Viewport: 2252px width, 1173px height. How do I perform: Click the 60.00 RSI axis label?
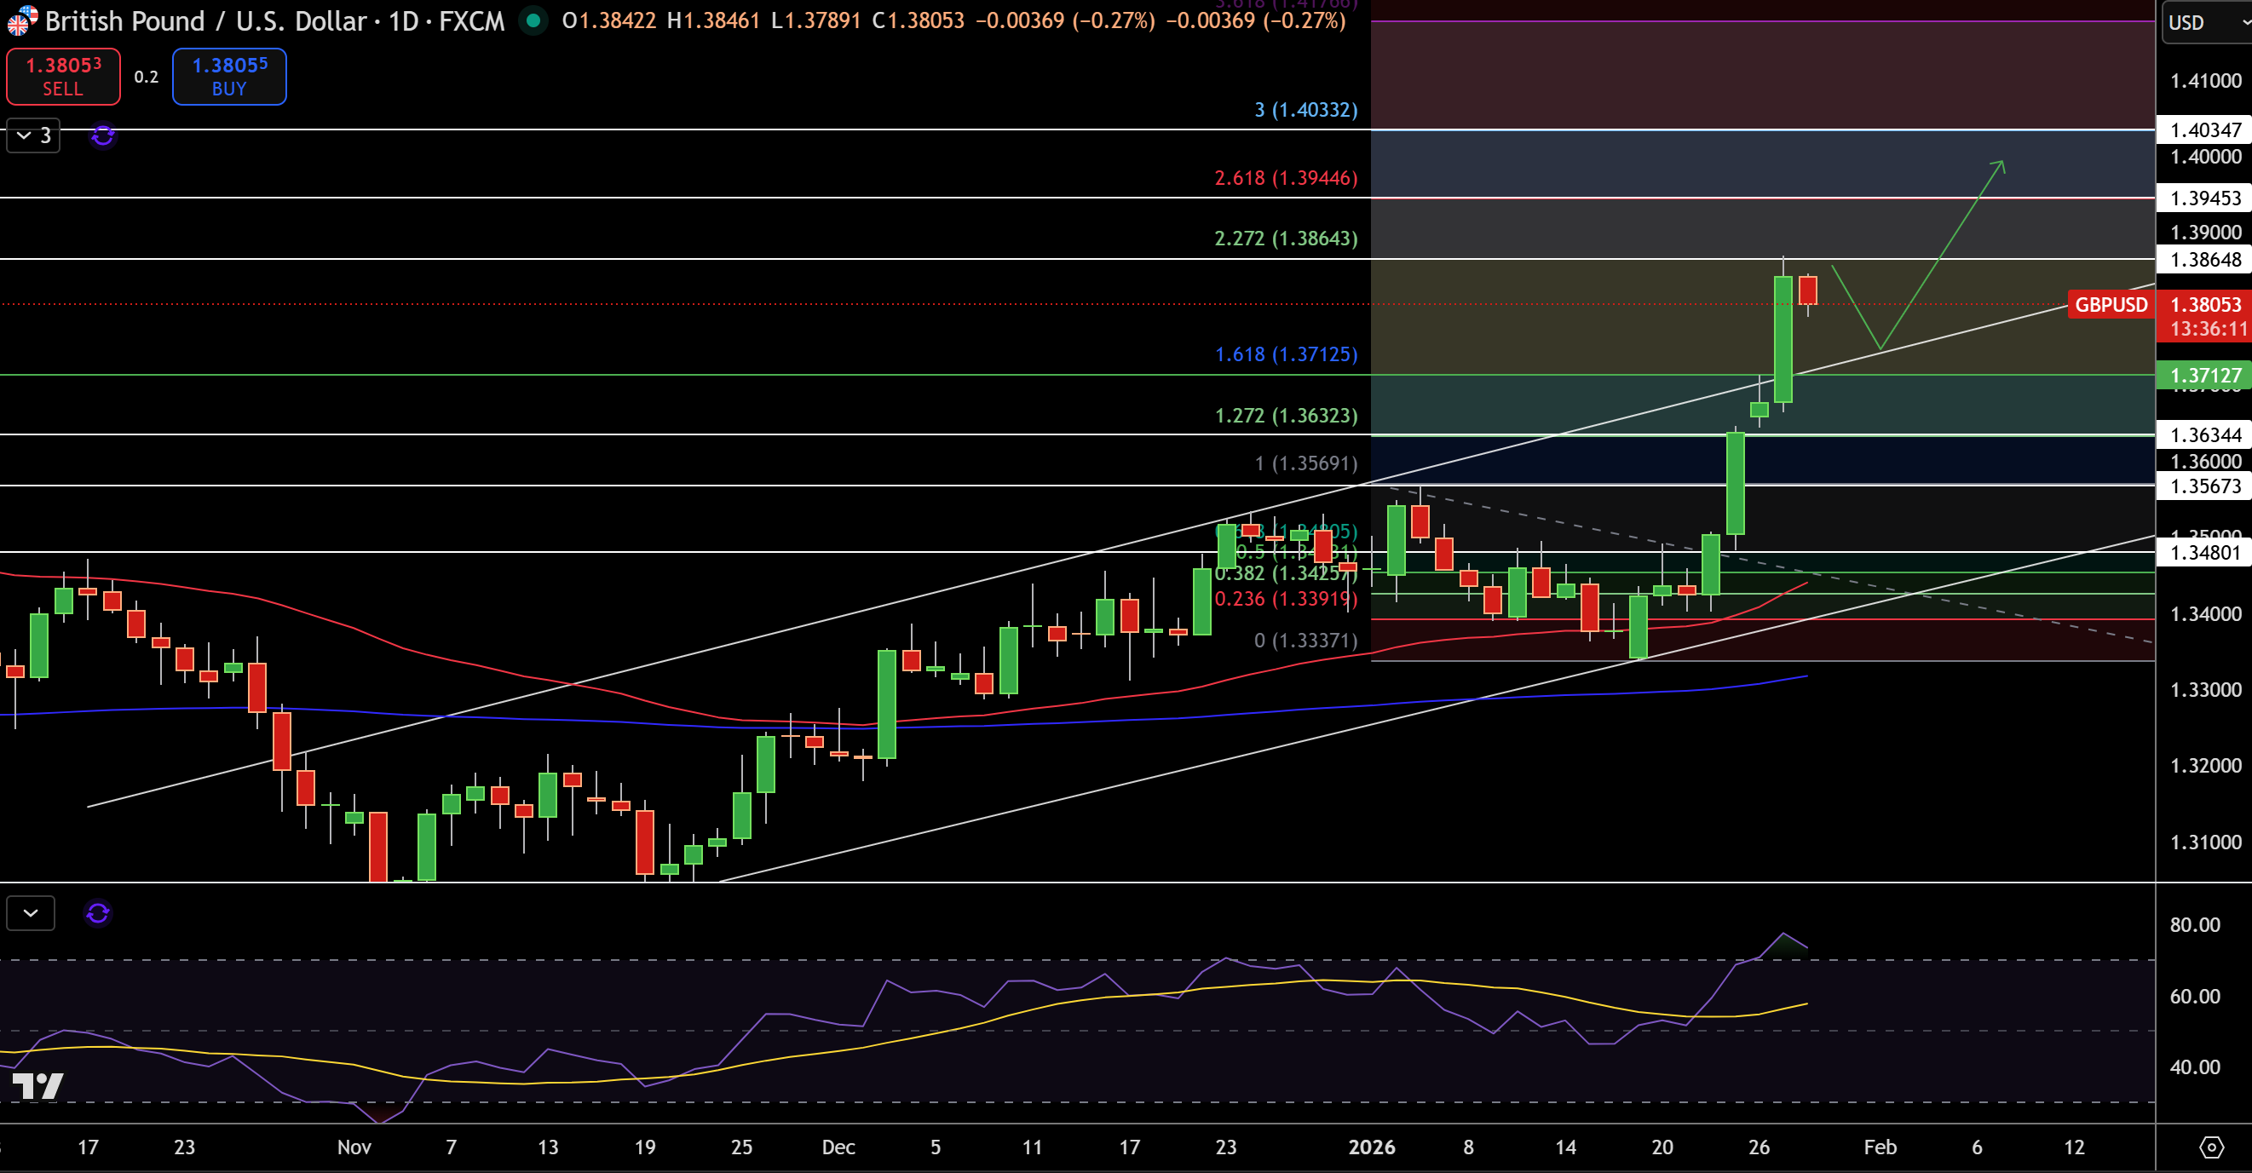pyautogui.click(x=2194, y=996)
